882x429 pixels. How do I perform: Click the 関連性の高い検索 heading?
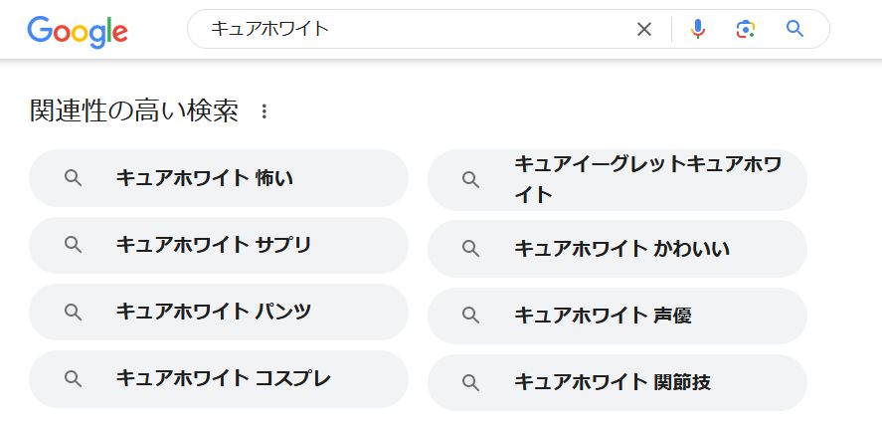pyautogui.click(x=134, y=112)
